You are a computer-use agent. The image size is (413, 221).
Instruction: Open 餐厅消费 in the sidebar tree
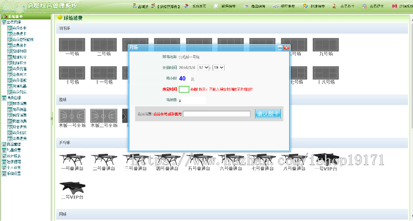coord(19,115)
